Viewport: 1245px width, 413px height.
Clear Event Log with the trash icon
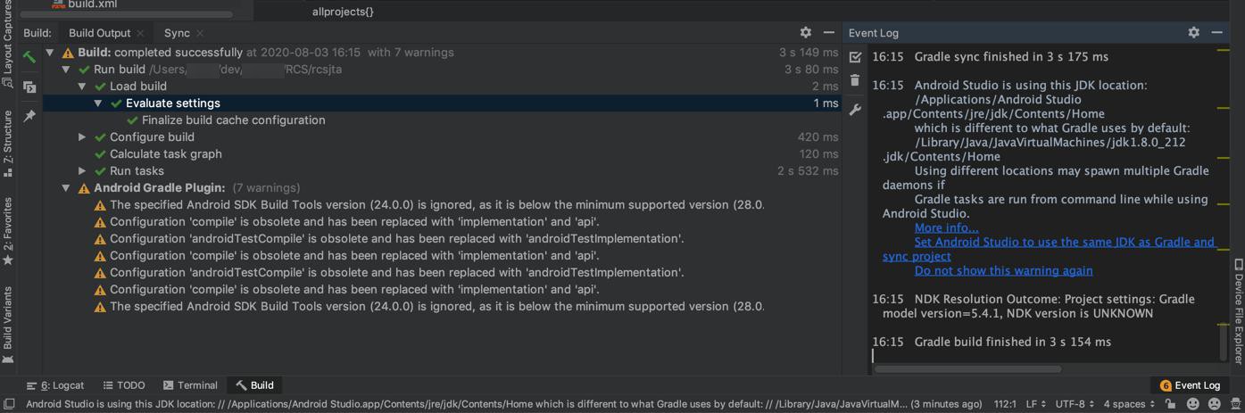pyautogui.click(x=855, y=81)
